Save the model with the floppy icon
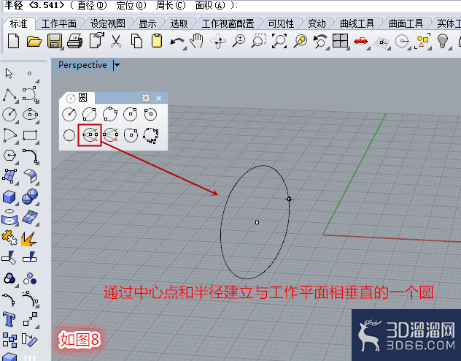 pyautogui.click(x=55, y=41)
